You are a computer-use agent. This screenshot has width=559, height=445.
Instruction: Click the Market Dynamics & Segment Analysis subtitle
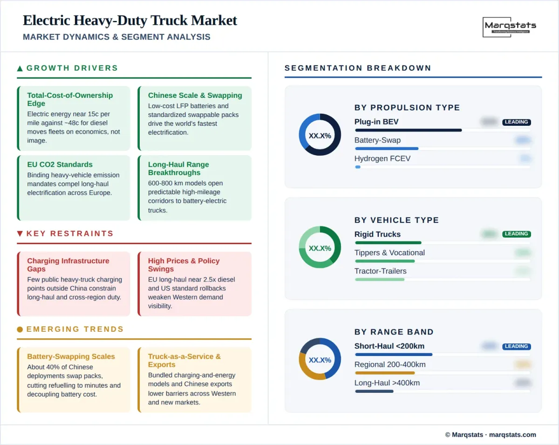point(116,37)
